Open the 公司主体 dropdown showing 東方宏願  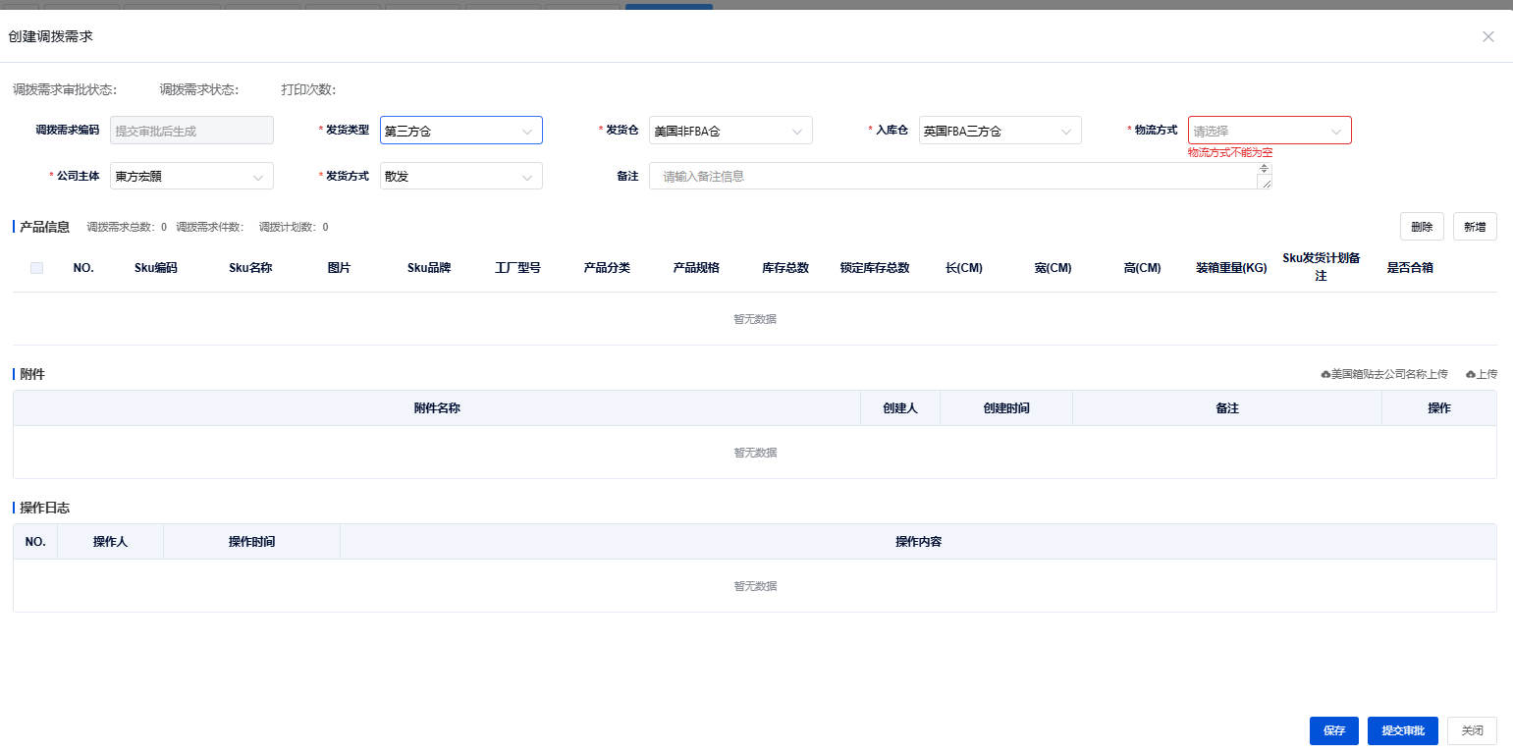(x=191, y=176)
